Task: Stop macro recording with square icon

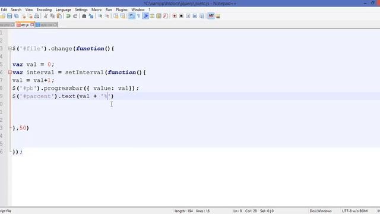Action: [x=181, y=16]
